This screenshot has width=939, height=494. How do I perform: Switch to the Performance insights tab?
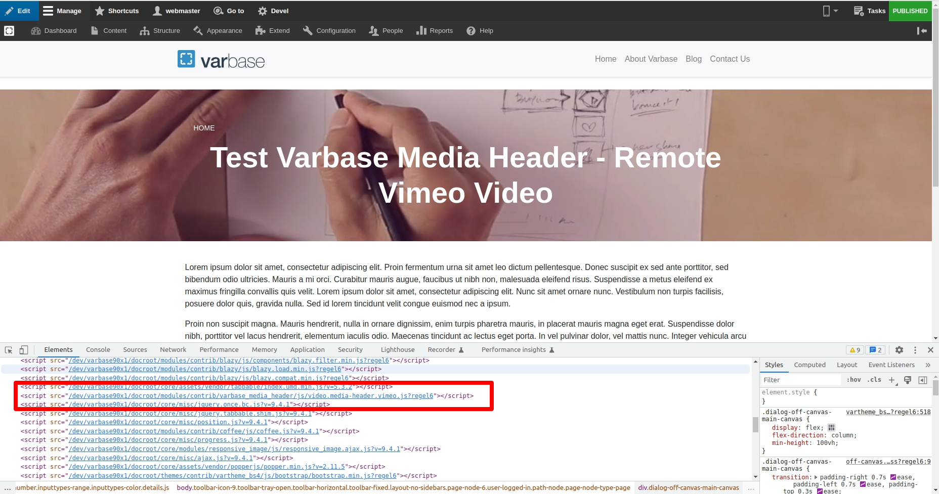[518, 350]
